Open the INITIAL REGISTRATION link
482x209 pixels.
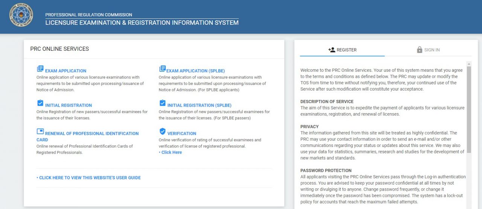tap(69, 105)
